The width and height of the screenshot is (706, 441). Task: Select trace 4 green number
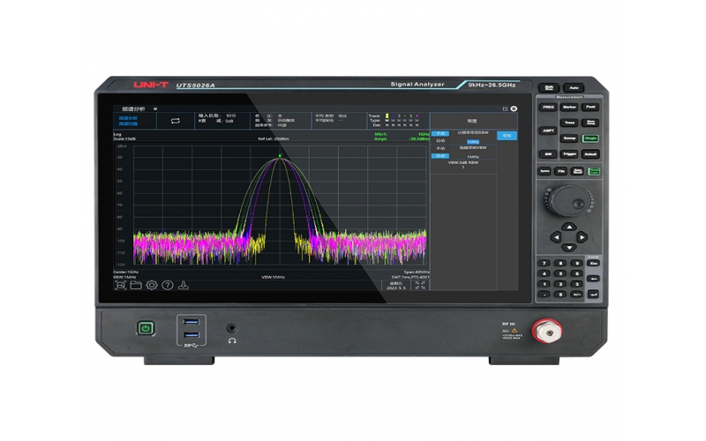[405, 116]
